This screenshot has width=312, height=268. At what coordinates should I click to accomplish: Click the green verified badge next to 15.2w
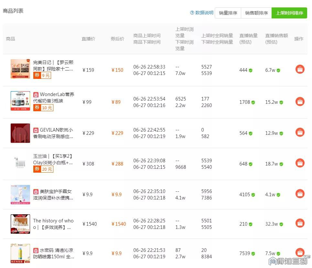pos(281,102)
